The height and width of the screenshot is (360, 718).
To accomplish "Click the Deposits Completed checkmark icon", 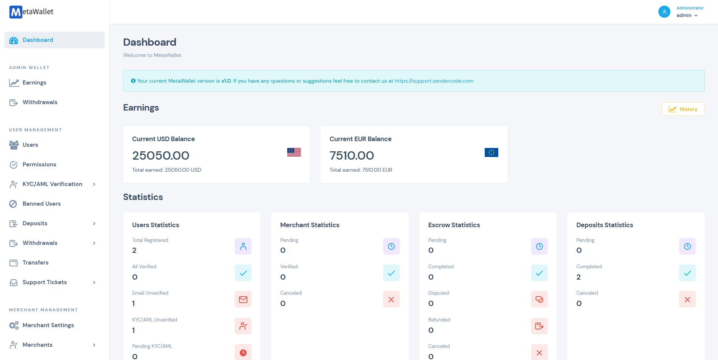I will pyautogui.click(x=687, y=273).
